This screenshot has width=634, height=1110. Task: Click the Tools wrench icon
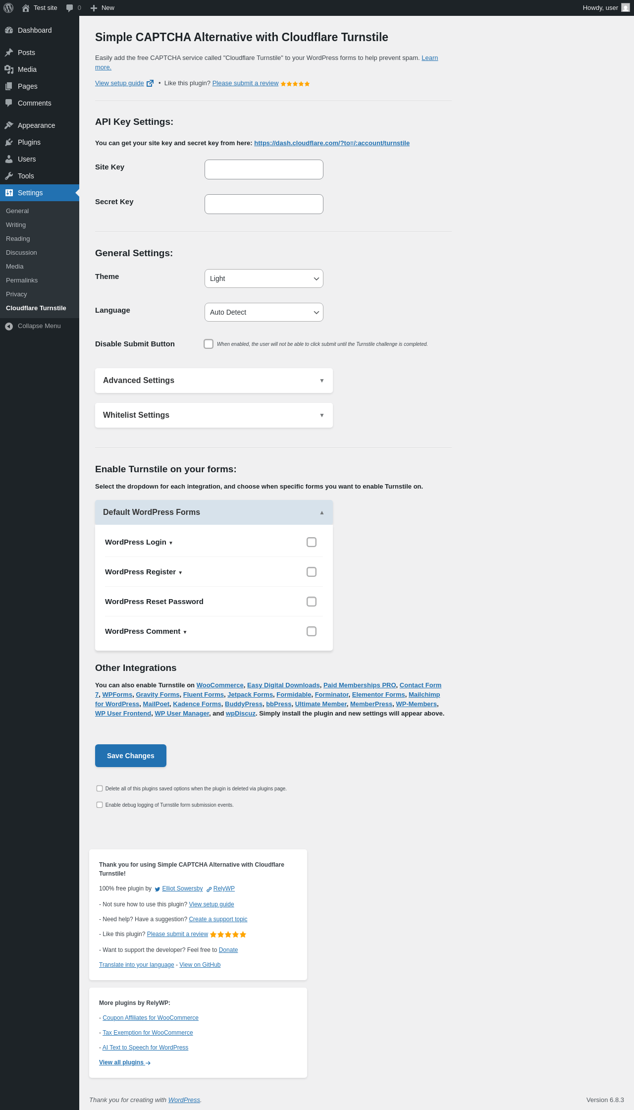click(9, 176)
